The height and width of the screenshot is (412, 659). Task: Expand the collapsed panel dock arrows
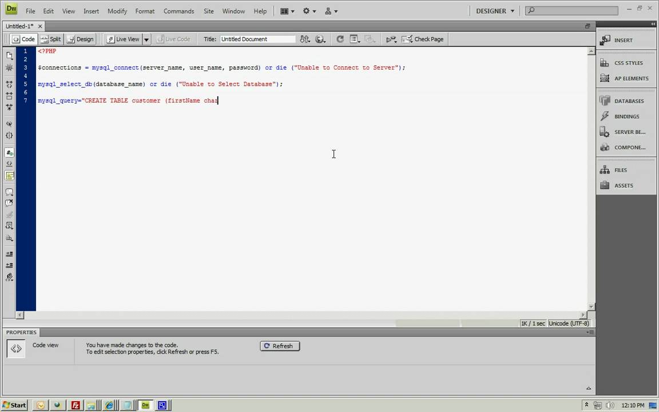[653, 24]
